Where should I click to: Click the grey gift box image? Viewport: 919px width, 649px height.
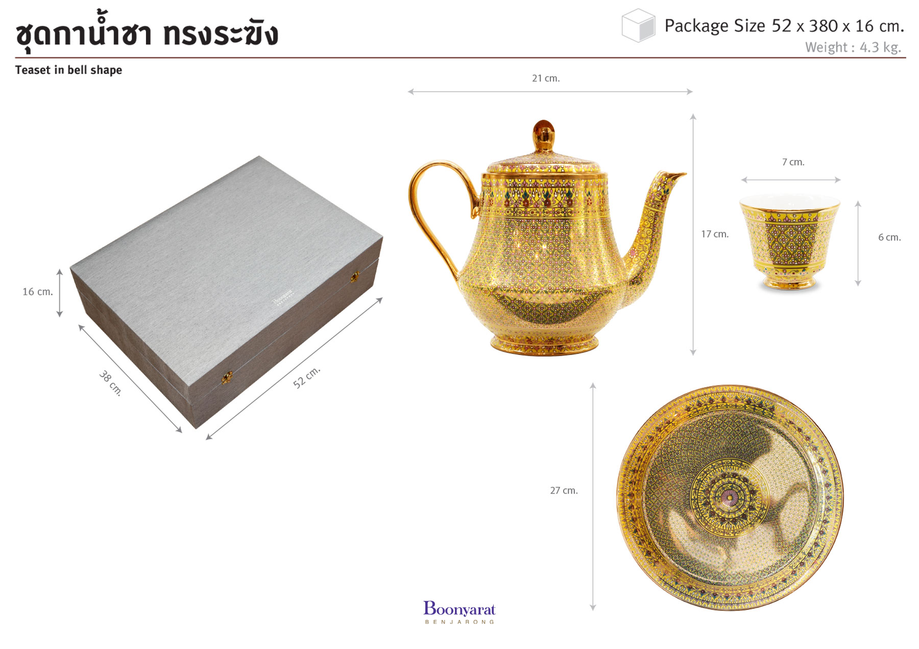(x=227, y=292)
